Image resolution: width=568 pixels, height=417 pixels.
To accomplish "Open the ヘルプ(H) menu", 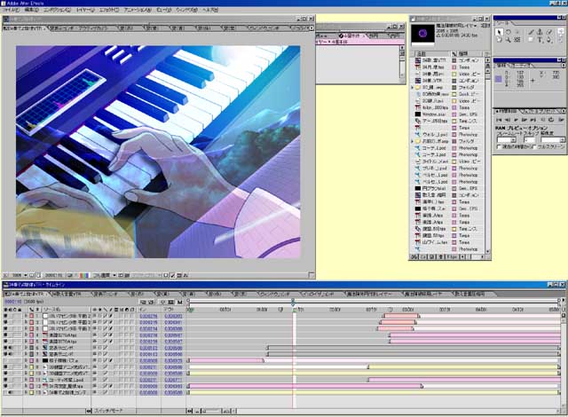I will tap(209, 10).
